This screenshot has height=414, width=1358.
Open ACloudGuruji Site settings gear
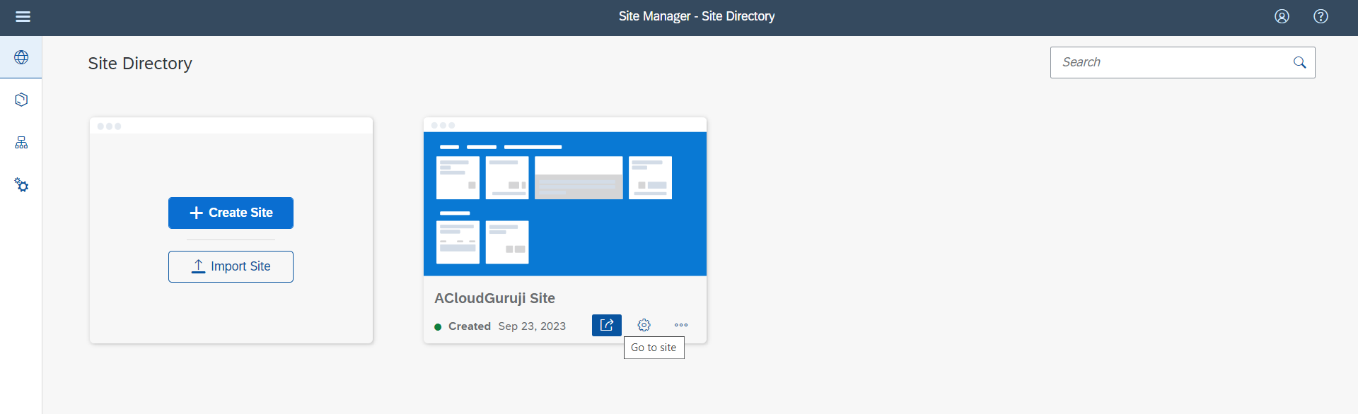pyautogui.click(x=644, y=325)
